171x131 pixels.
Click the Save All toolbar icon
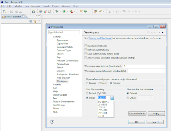tap(16, 11)
